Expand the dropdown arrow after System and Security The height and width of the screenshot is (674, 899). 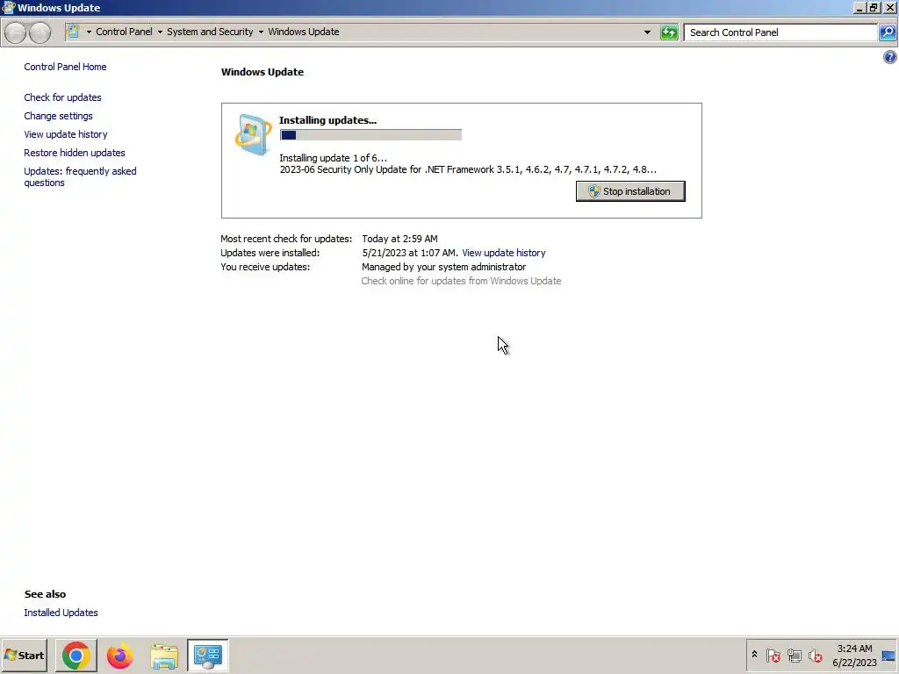[x=261, y=32]
